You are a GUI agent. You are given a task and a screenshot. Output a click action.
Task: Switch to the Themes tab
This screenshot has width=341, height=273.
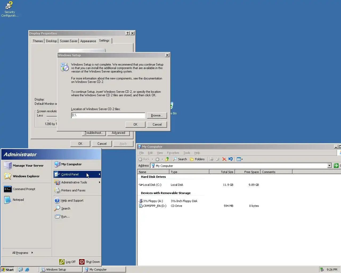coord(38,41)
